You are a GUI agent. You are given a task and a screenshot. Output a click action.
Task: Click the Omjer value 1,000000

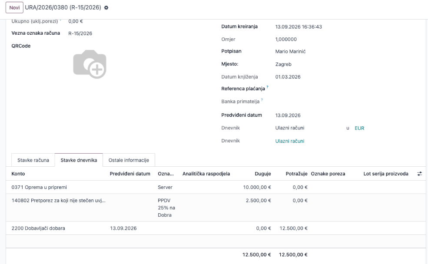click(x=286, y=39)
